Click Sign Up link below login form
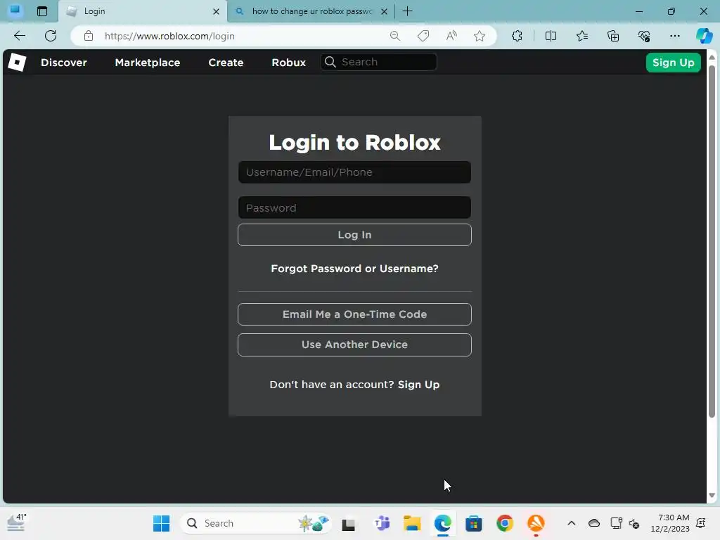 tap(418, 385)
